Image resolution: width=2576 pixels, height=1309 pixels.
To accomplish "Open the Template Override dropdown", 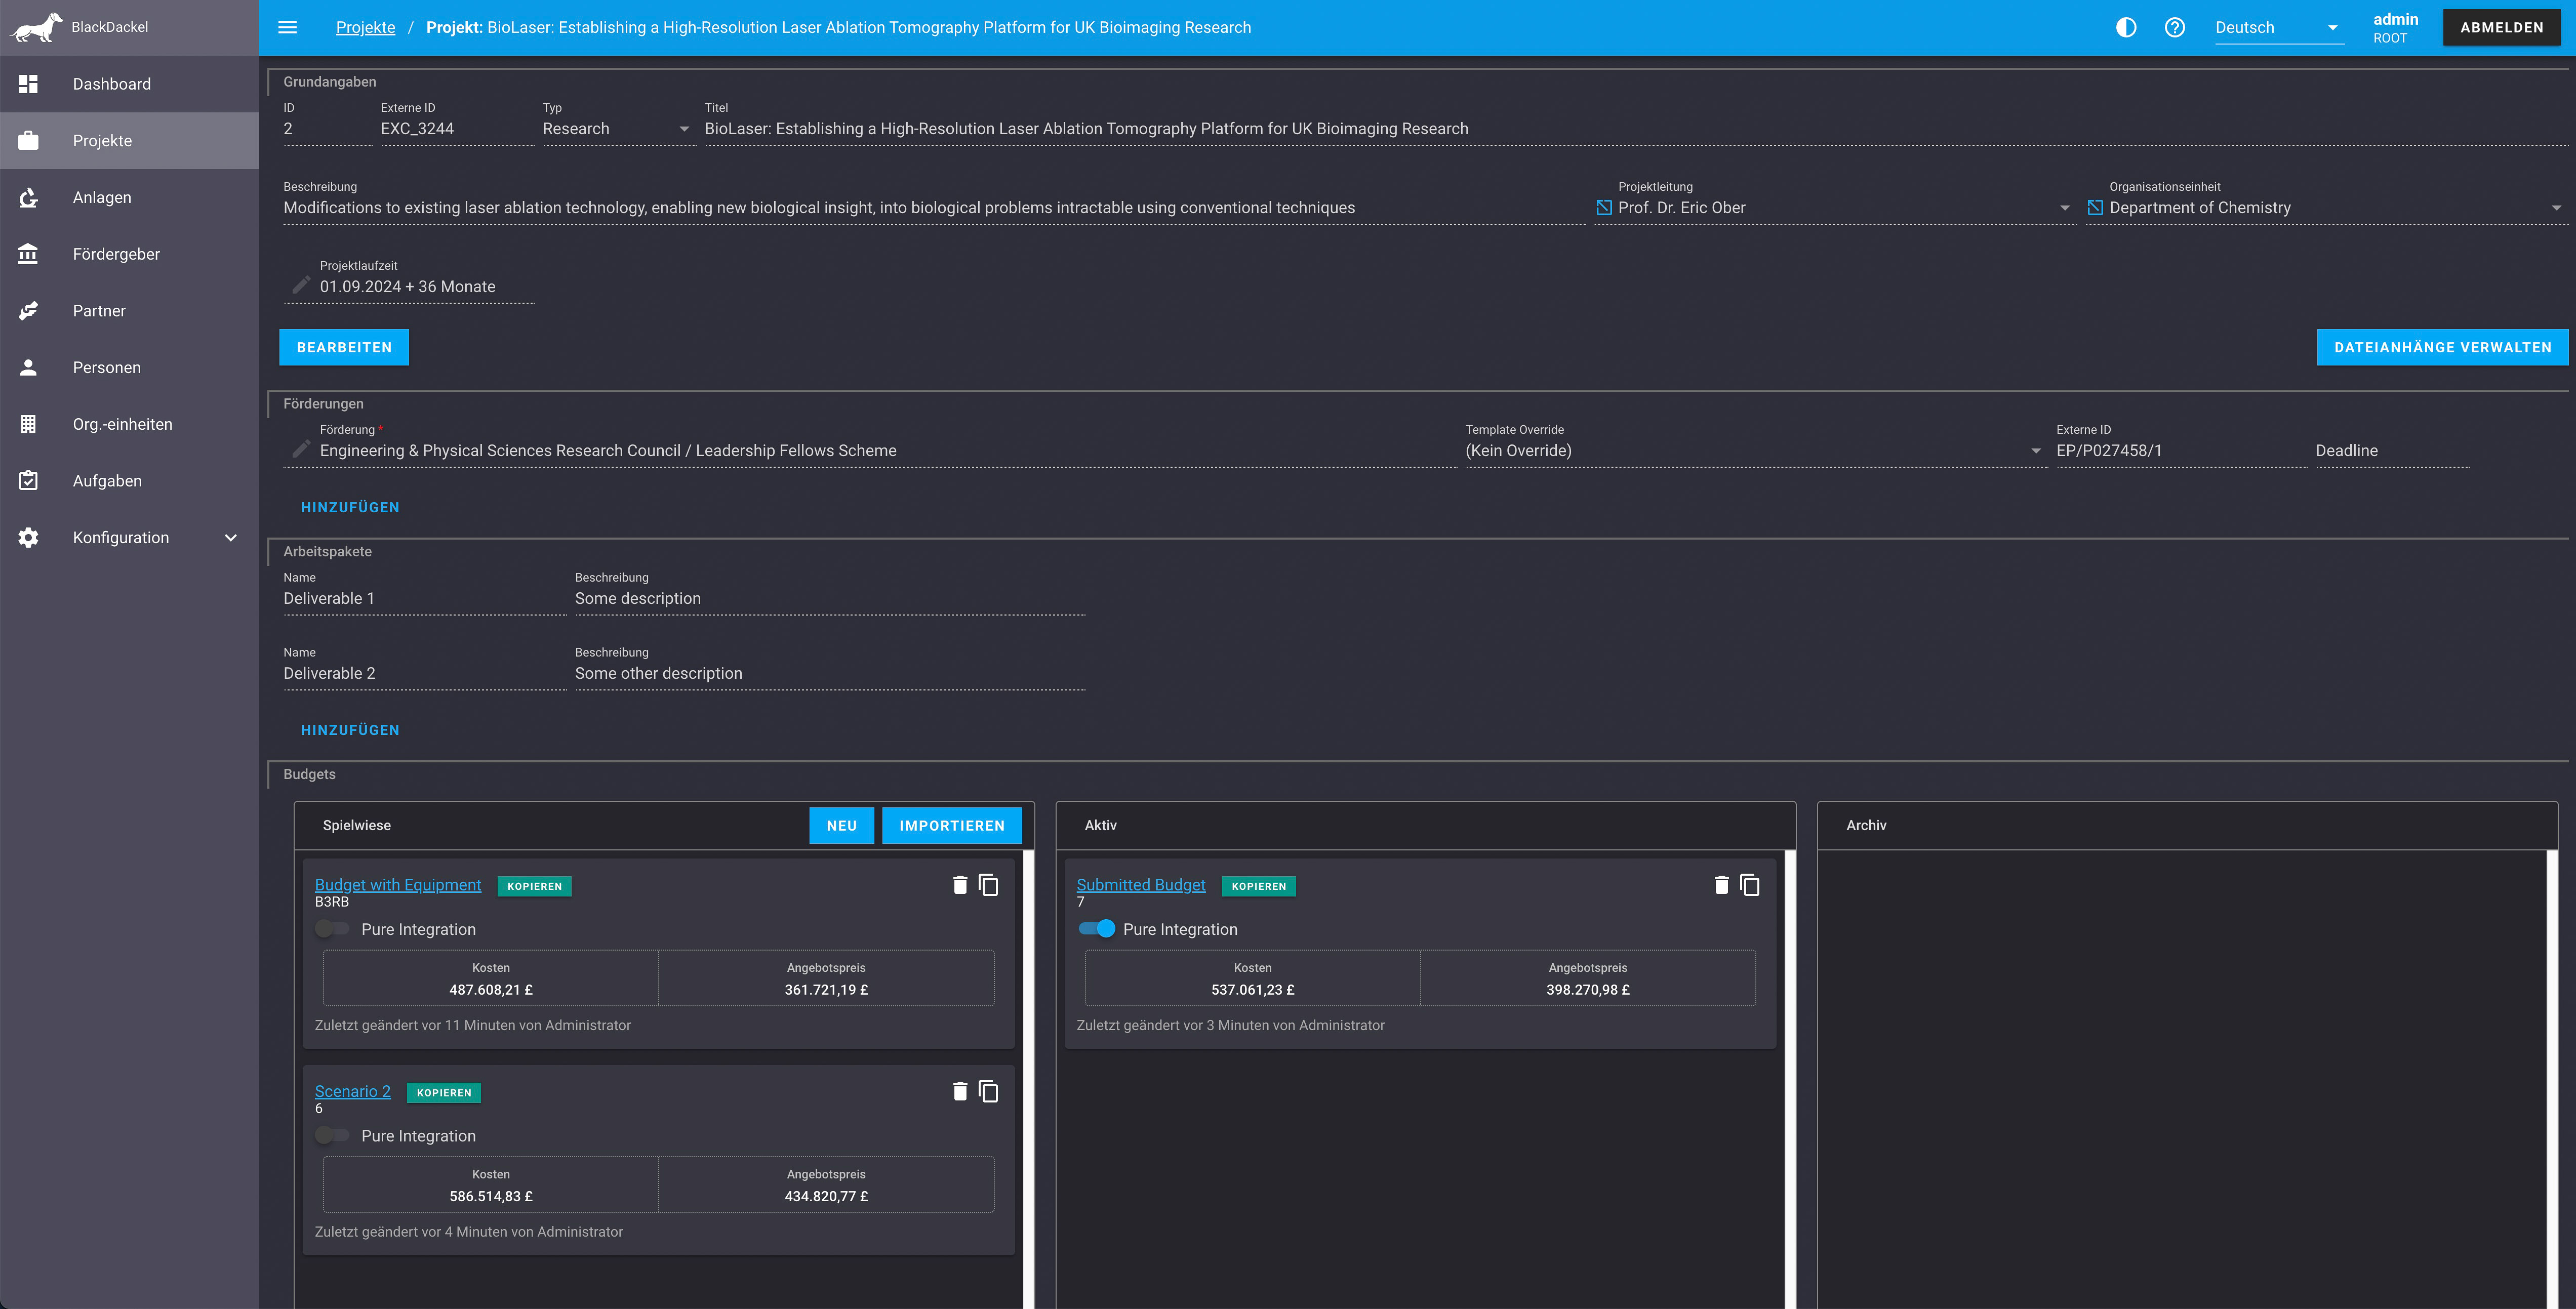I will click(x=1755, y=450).
